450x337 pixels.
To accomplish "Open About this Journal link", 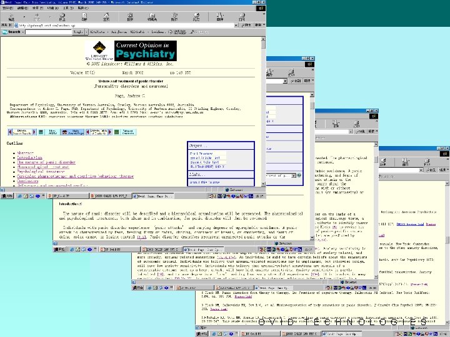I will tap(204, 182).
